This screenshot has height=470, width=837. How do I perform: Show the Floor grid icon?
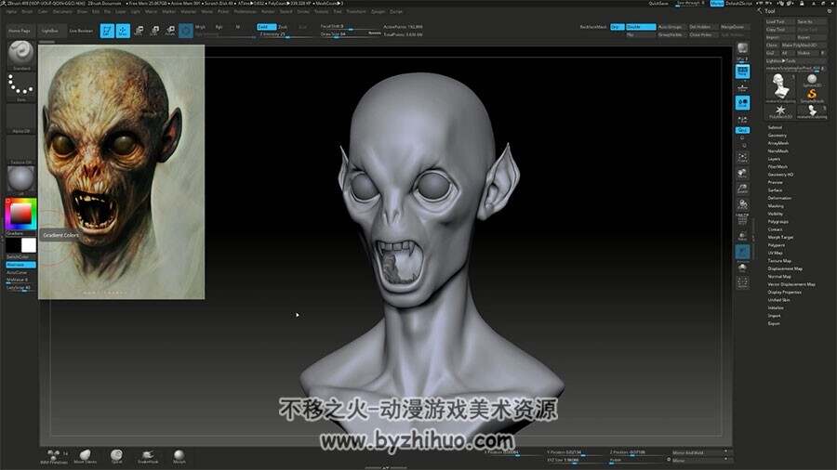(x=742, y=87)
